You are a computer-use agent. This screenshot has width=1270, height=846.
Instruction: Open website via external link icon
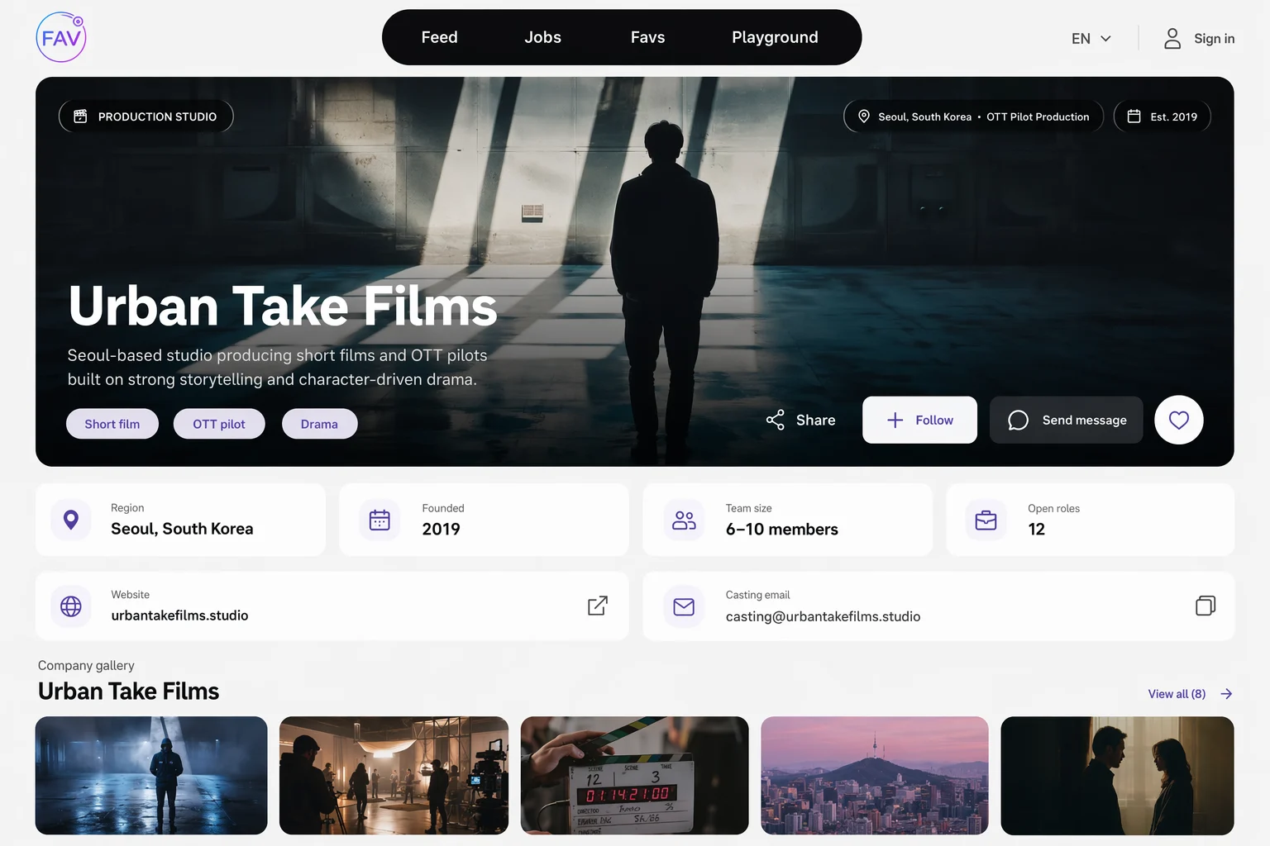[598, 606]
